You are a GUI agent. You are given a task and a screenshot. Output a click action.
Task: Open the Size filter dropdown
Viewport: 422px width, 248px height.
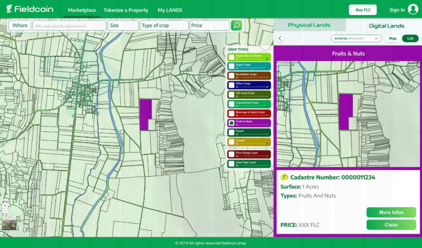click(x=123, y=25)
